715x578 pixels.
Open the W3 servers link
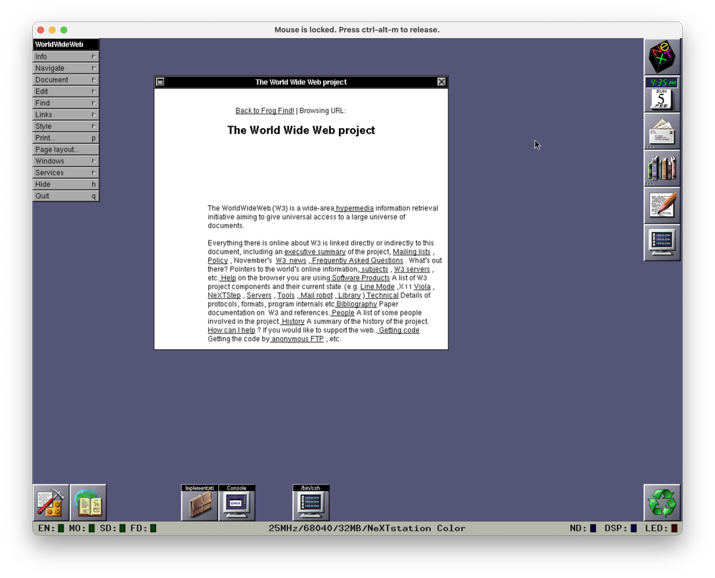[412, 269]
